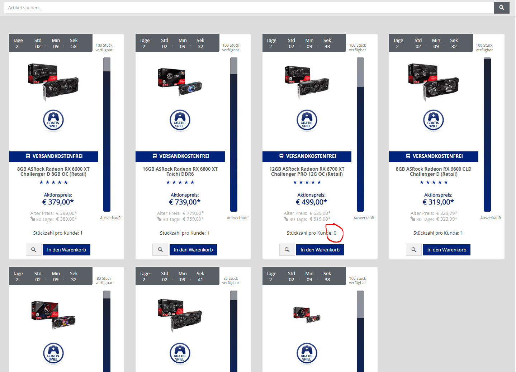Click price '€ 499,00*'

click(312, 202)
